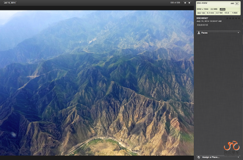243x160 pixels.
Task: Click the 2.0 MB file size
Action: 214,9
